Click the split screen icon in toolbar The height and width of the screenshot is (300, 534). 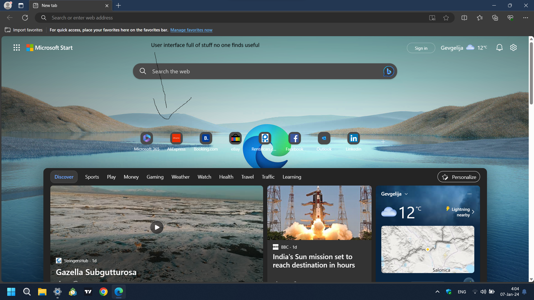point(464,18)
